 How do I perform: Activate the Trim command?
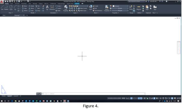point(38,6)
